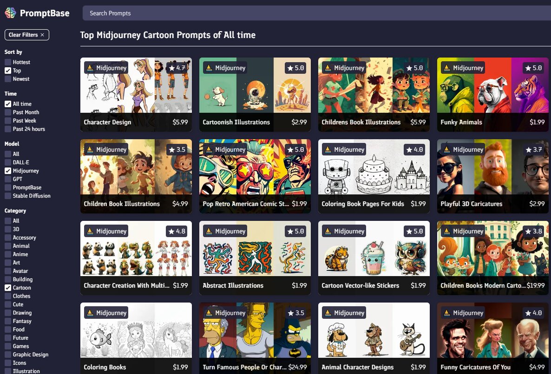Uncheck the Cartoon category filter
This screenshot has height=374, width=551.
(x=8, y=288)
